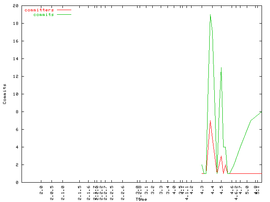
Task: Click the red committers peak at 7
Action: point(210,121)
